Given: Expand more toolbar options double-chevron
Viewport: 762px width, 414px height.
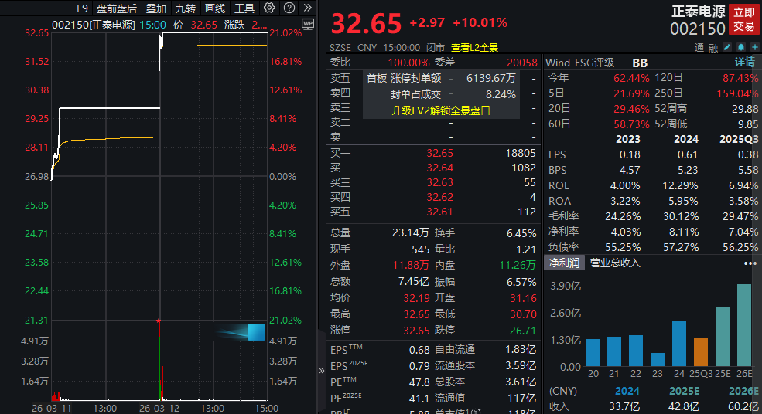Looking at the screenshot, I should pyautogui.click(x=306, y=8).
